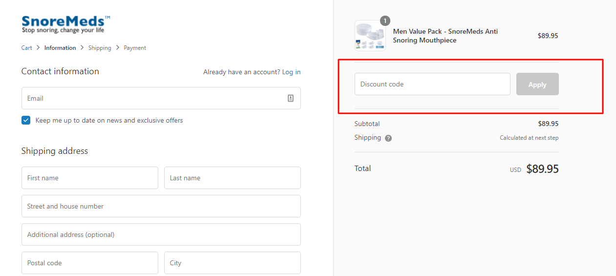The width and height of the screenshot is (616, 276).
Task: Focus Street and house number field
Action: 161,206
